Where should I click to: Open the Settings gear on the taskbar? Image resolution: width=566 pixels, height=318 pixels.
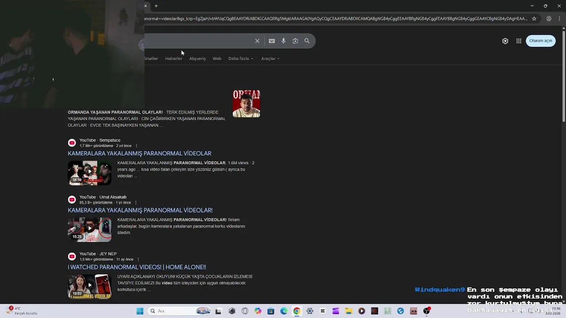tap(310, 311)
